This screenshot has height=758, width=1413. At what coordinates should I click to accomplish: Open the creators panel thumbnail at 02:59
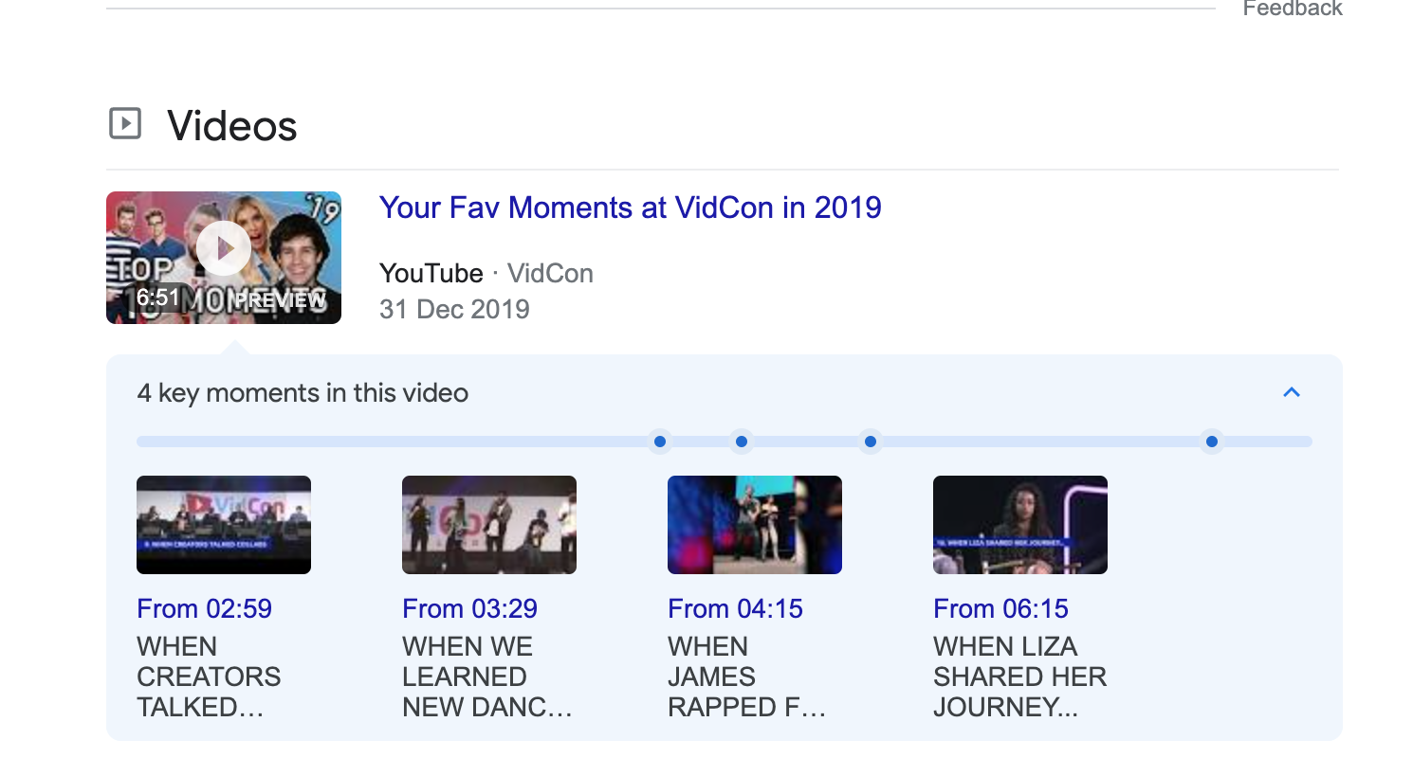point(224,525)
